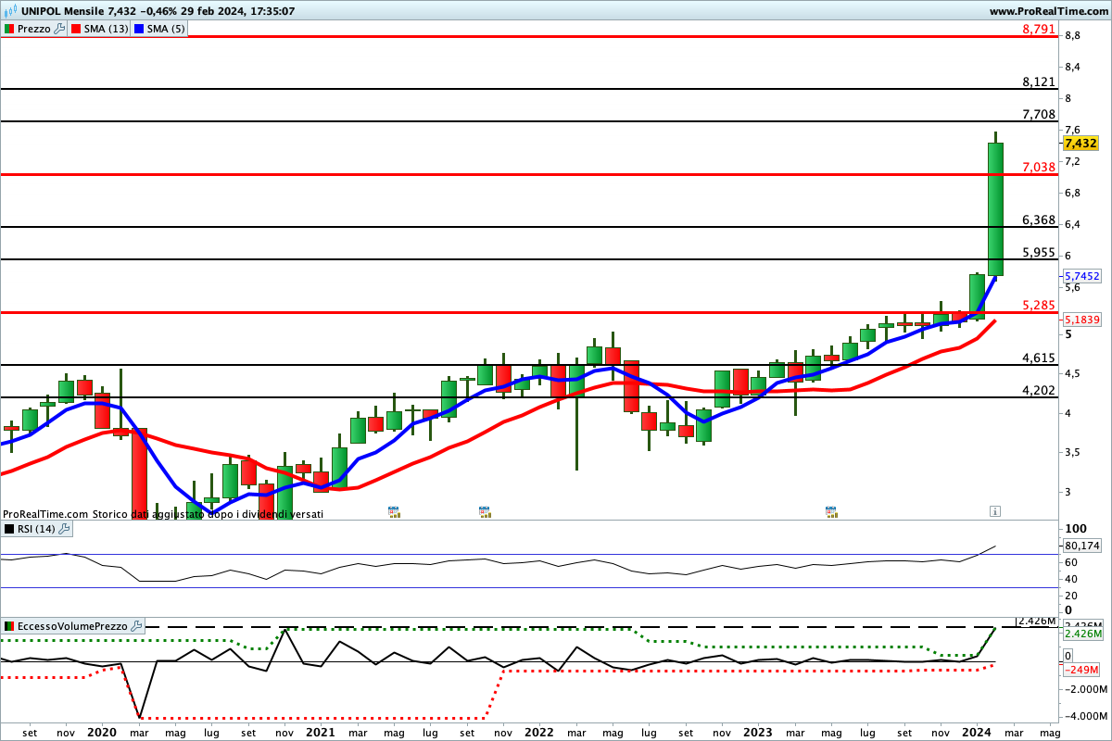Open RSI (14) settings wrench icon
The width and height of the screenshot is (1112, 741).
[64, 529]
